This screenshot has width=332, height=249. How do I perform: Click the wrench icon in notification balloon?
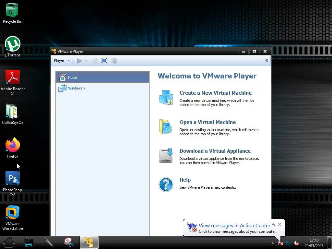pyautogui.click(x=274, y=224)
